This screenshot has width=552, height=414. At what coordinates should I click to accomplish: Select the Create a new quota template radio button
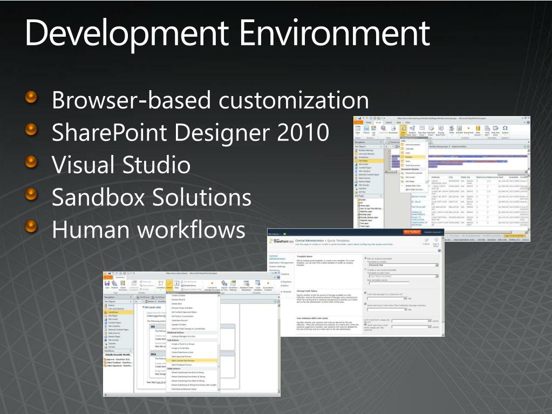[365, 270]
